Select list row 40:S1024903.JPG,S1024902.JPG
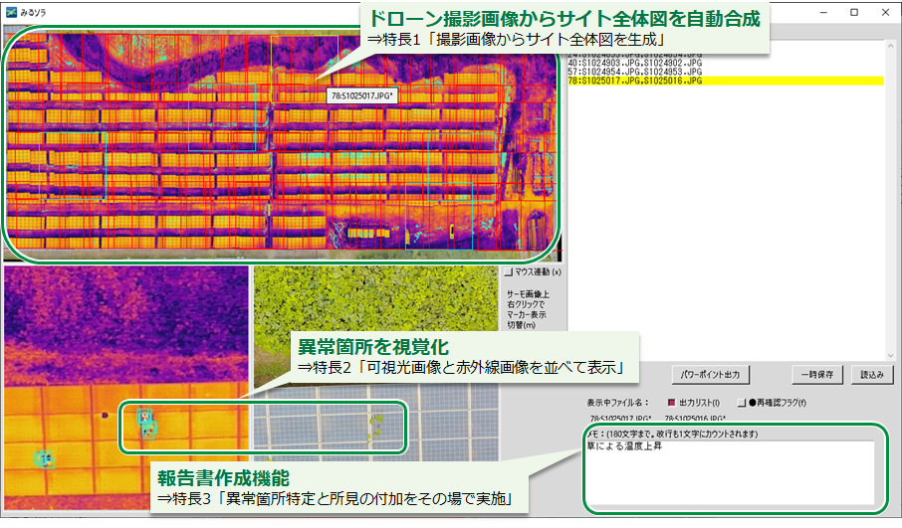Image resolution: width=902 pixels, height=528 pixels. (726, 63)
